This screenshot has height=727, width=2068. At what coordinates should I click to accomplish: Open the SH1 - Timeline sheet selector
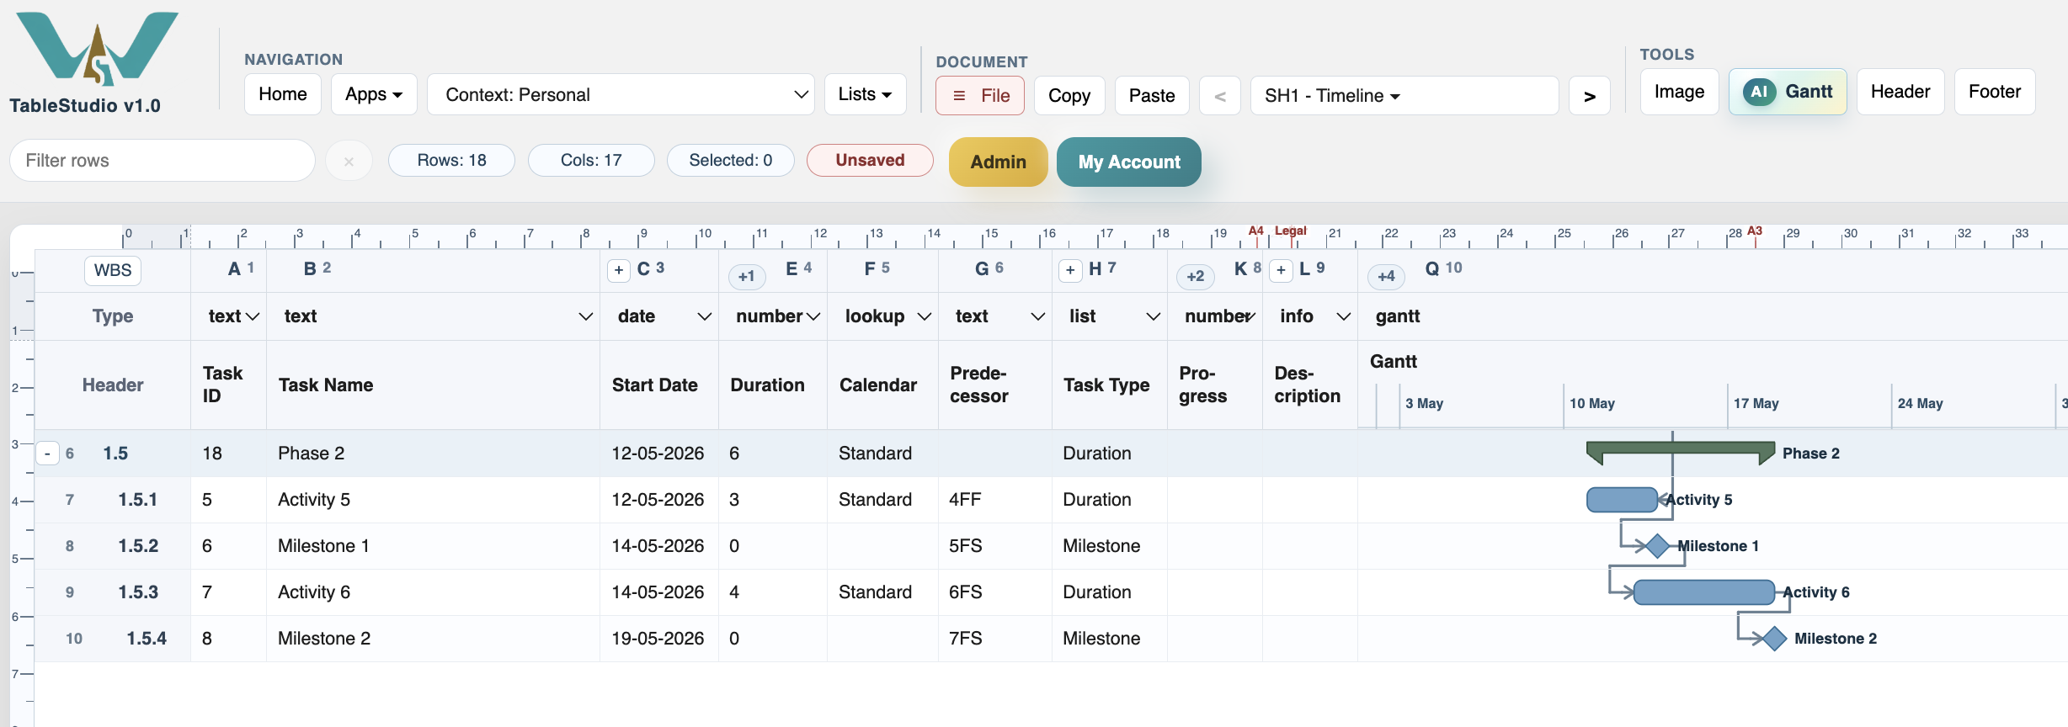pos(1404,96)
